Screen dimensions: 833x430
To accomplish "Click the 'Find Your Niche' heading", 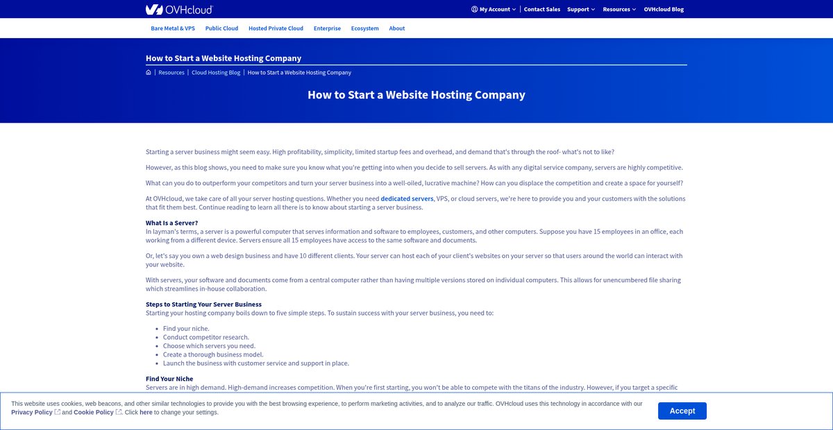I will (169, 378).
